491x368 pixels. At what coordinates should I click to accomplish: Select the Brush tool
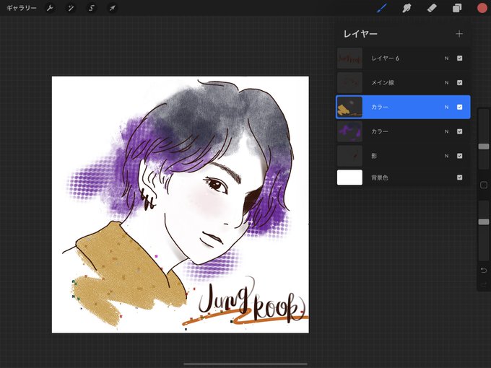click(x=382, y=8)
